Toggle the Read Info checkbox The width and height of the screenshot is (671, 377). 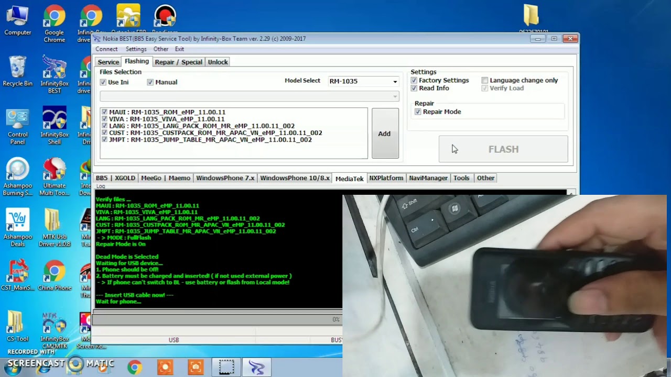pos(414,88)
